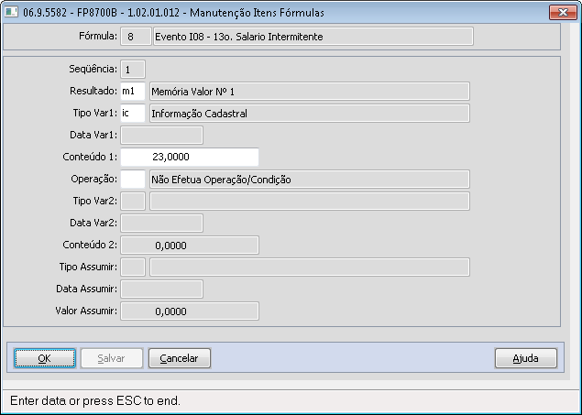The height and width of the screenshot is (415, 582).
Task: Open the Ajuda help button
Action: pyautogui.click(x=525, y=358)
